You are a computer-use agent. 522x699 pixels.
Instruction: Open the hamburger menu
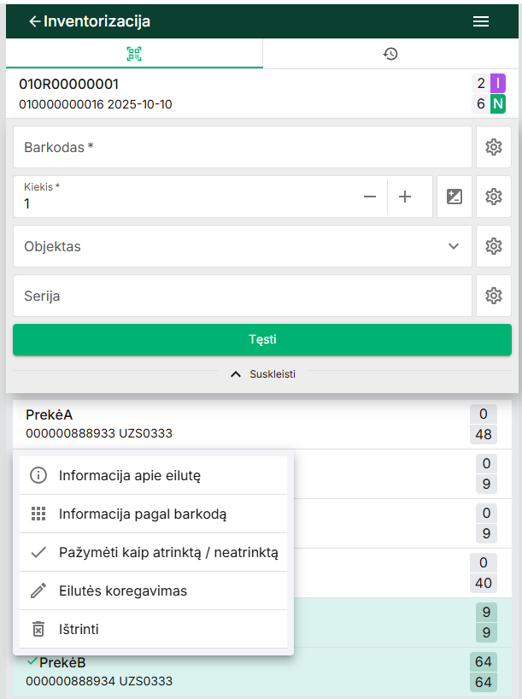click(x=481, y=21)
